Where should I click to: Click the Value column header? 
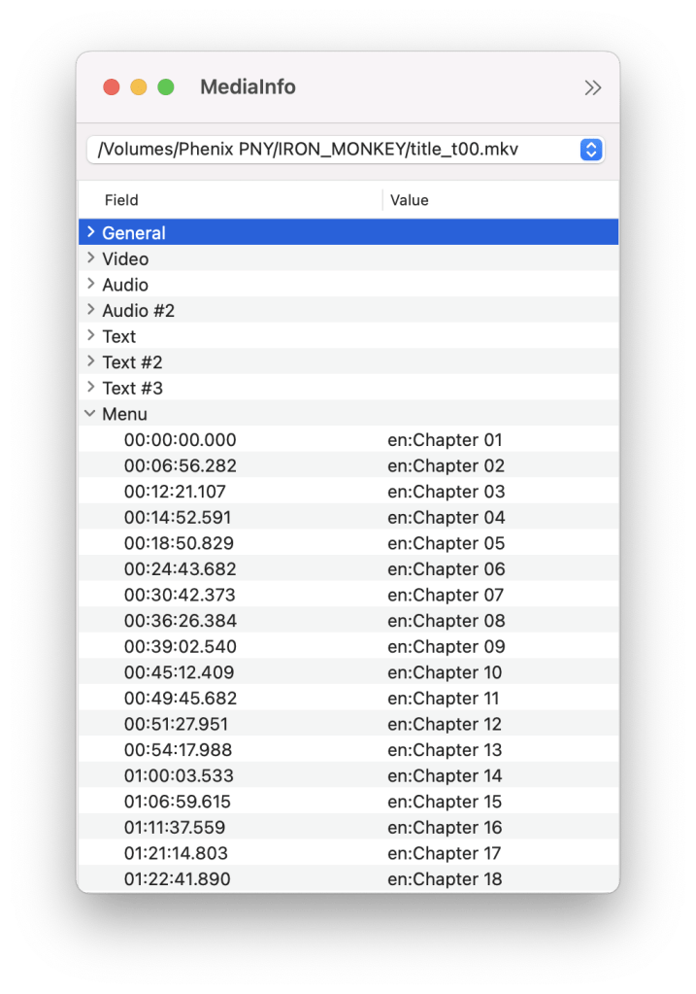(x=409, y=200)
